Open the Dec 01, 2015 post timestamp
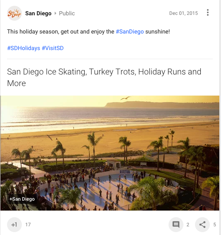The height and width of the screenshot is (235, 221). click(183, 13)
